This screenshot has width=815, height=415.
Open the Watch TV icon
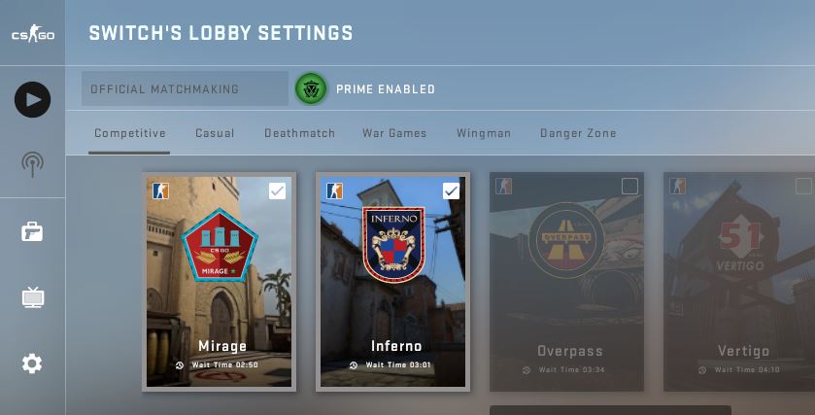[33, 297]
